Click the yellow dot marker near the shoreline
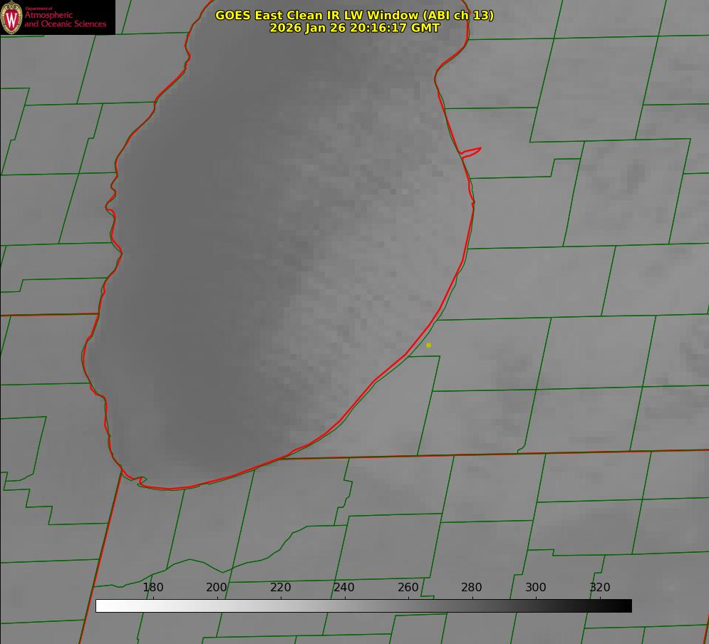This screenshot has height=644, width=709. point(428,345)
